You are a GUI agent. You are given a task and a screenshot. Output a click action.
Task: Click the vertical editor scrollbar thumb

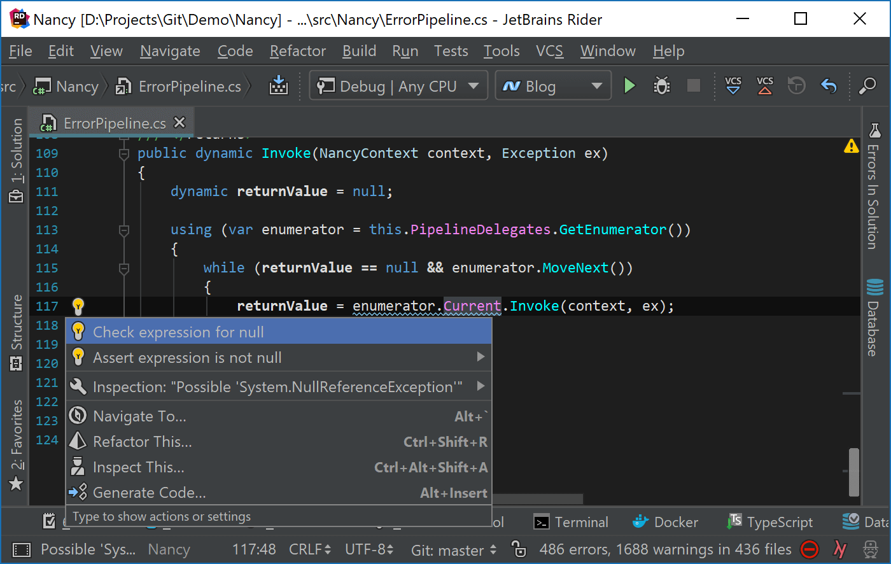click(x=854, y=472)
